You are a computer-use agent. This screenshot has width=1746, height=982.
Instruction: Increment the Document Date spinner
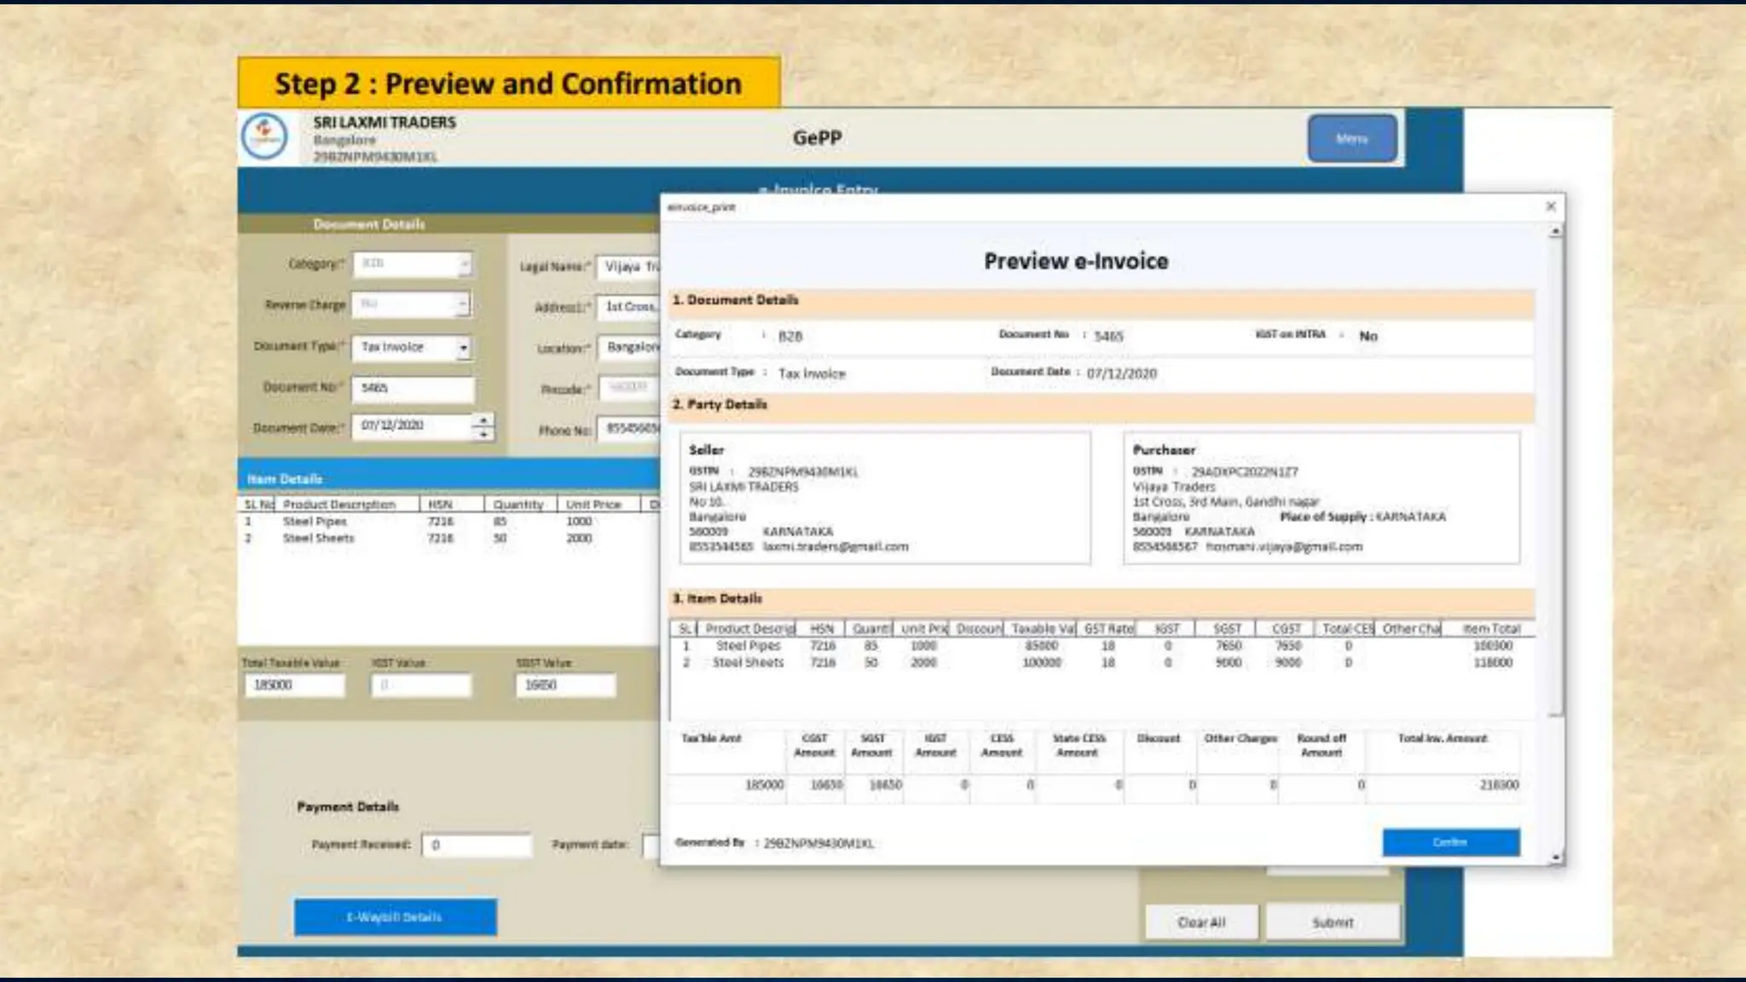tap(483, 419)
